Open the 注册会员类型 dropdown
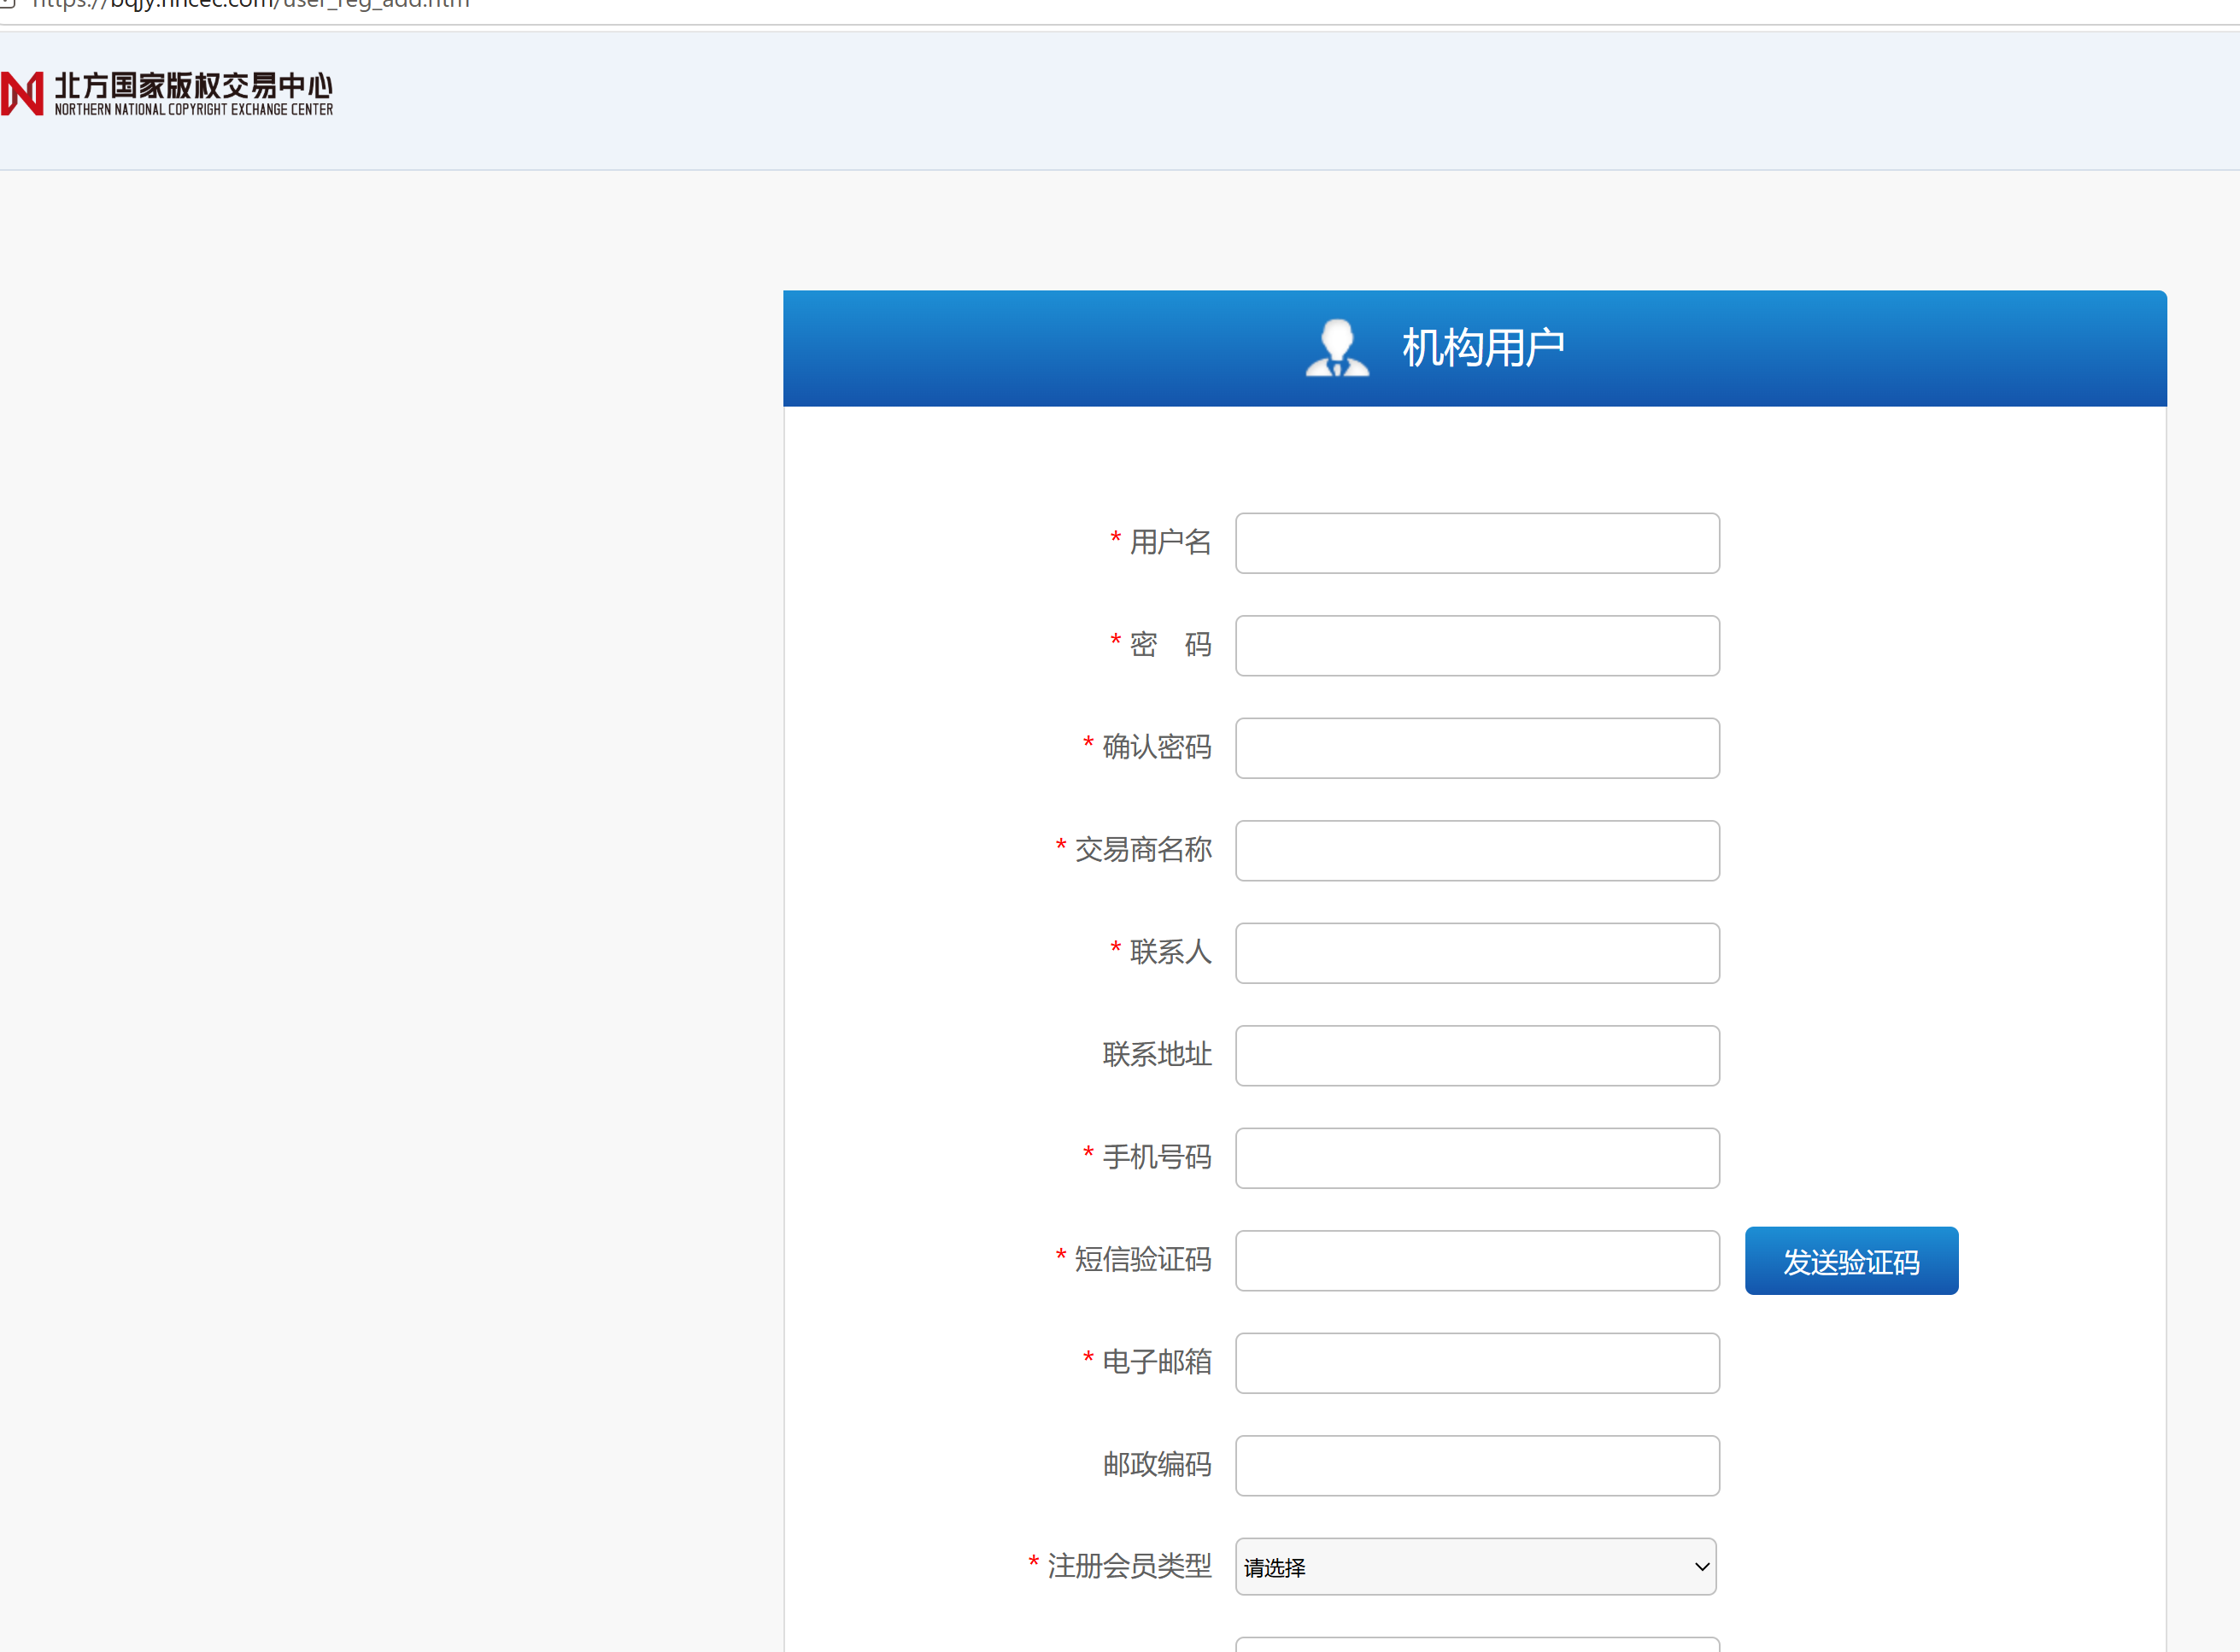This screenshot has width=2240, height=1652. (1476, 1567)
